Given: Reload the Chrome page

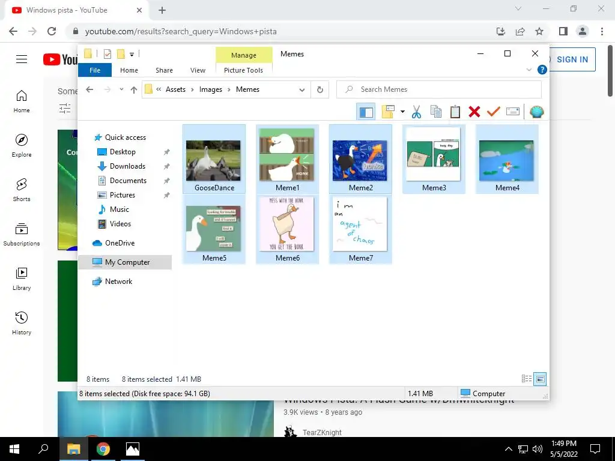Looking at the screenshot, I should (52, 31).
